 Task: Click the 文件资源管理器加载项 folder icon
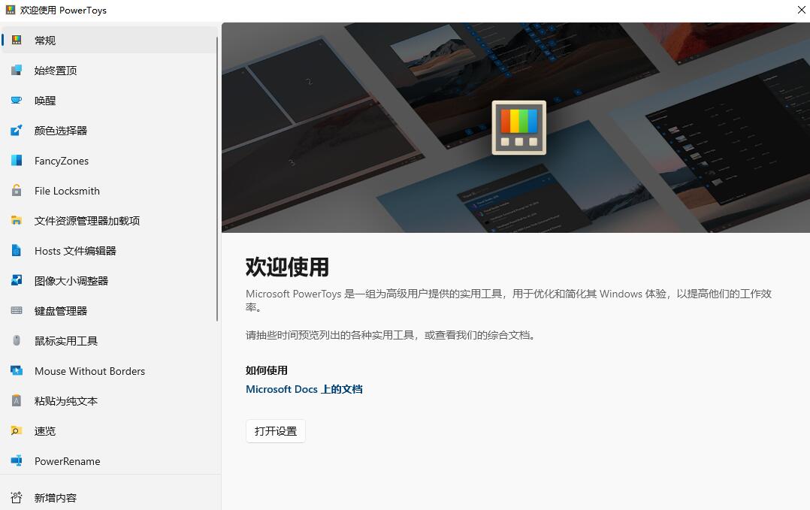[17, 220]
